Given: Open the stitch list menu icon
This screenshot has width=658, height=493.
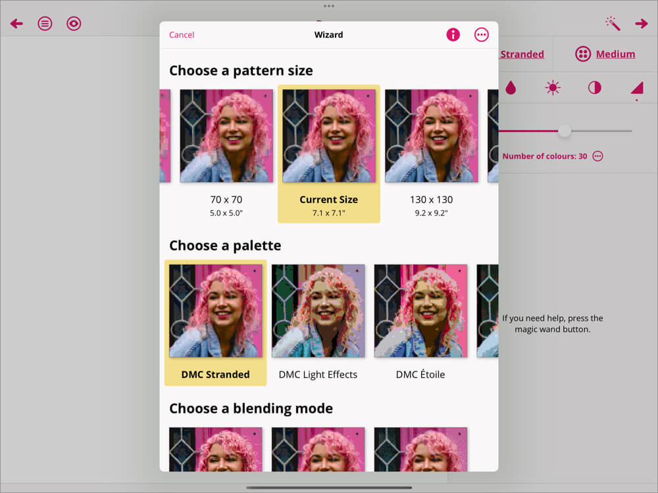Looking at the screenshot, I should [45, 23].
